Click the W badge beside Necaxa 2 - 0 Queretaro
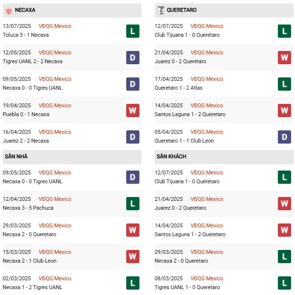The image size is (295, 295). (133, 230)
